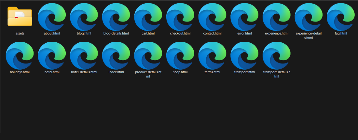358x140 pixels.
Task: Select the cart.html Edge icon
Action: coord(148,17)
